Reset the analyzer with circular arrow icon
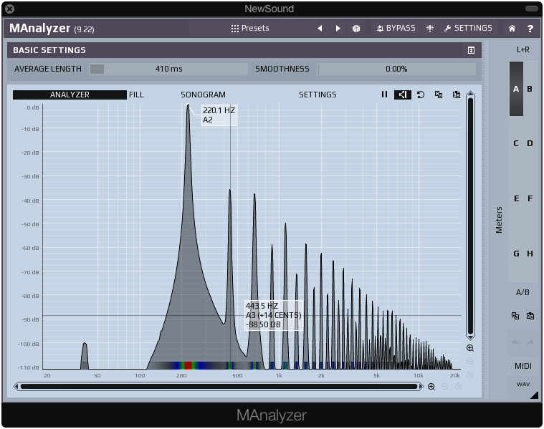 tap(421, 95)
